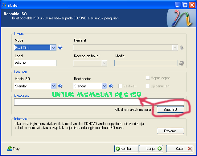The height and width of the screenshot is (156, 197).
Task: Cancel using the Batal button
Action: [180, 149]
